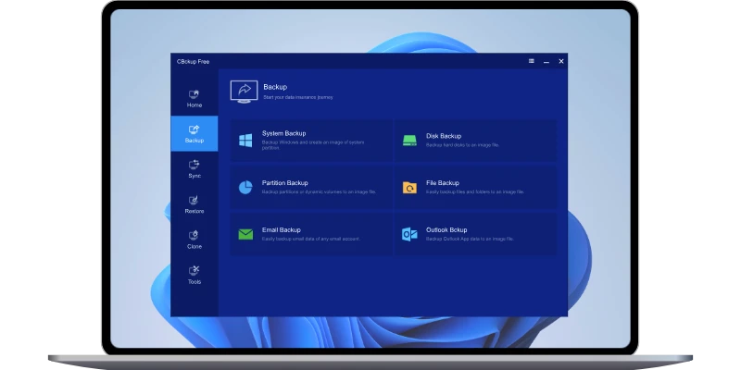Click the Backup header monitor icon
Screen dimensions: 741x370
tap(244, 90)
